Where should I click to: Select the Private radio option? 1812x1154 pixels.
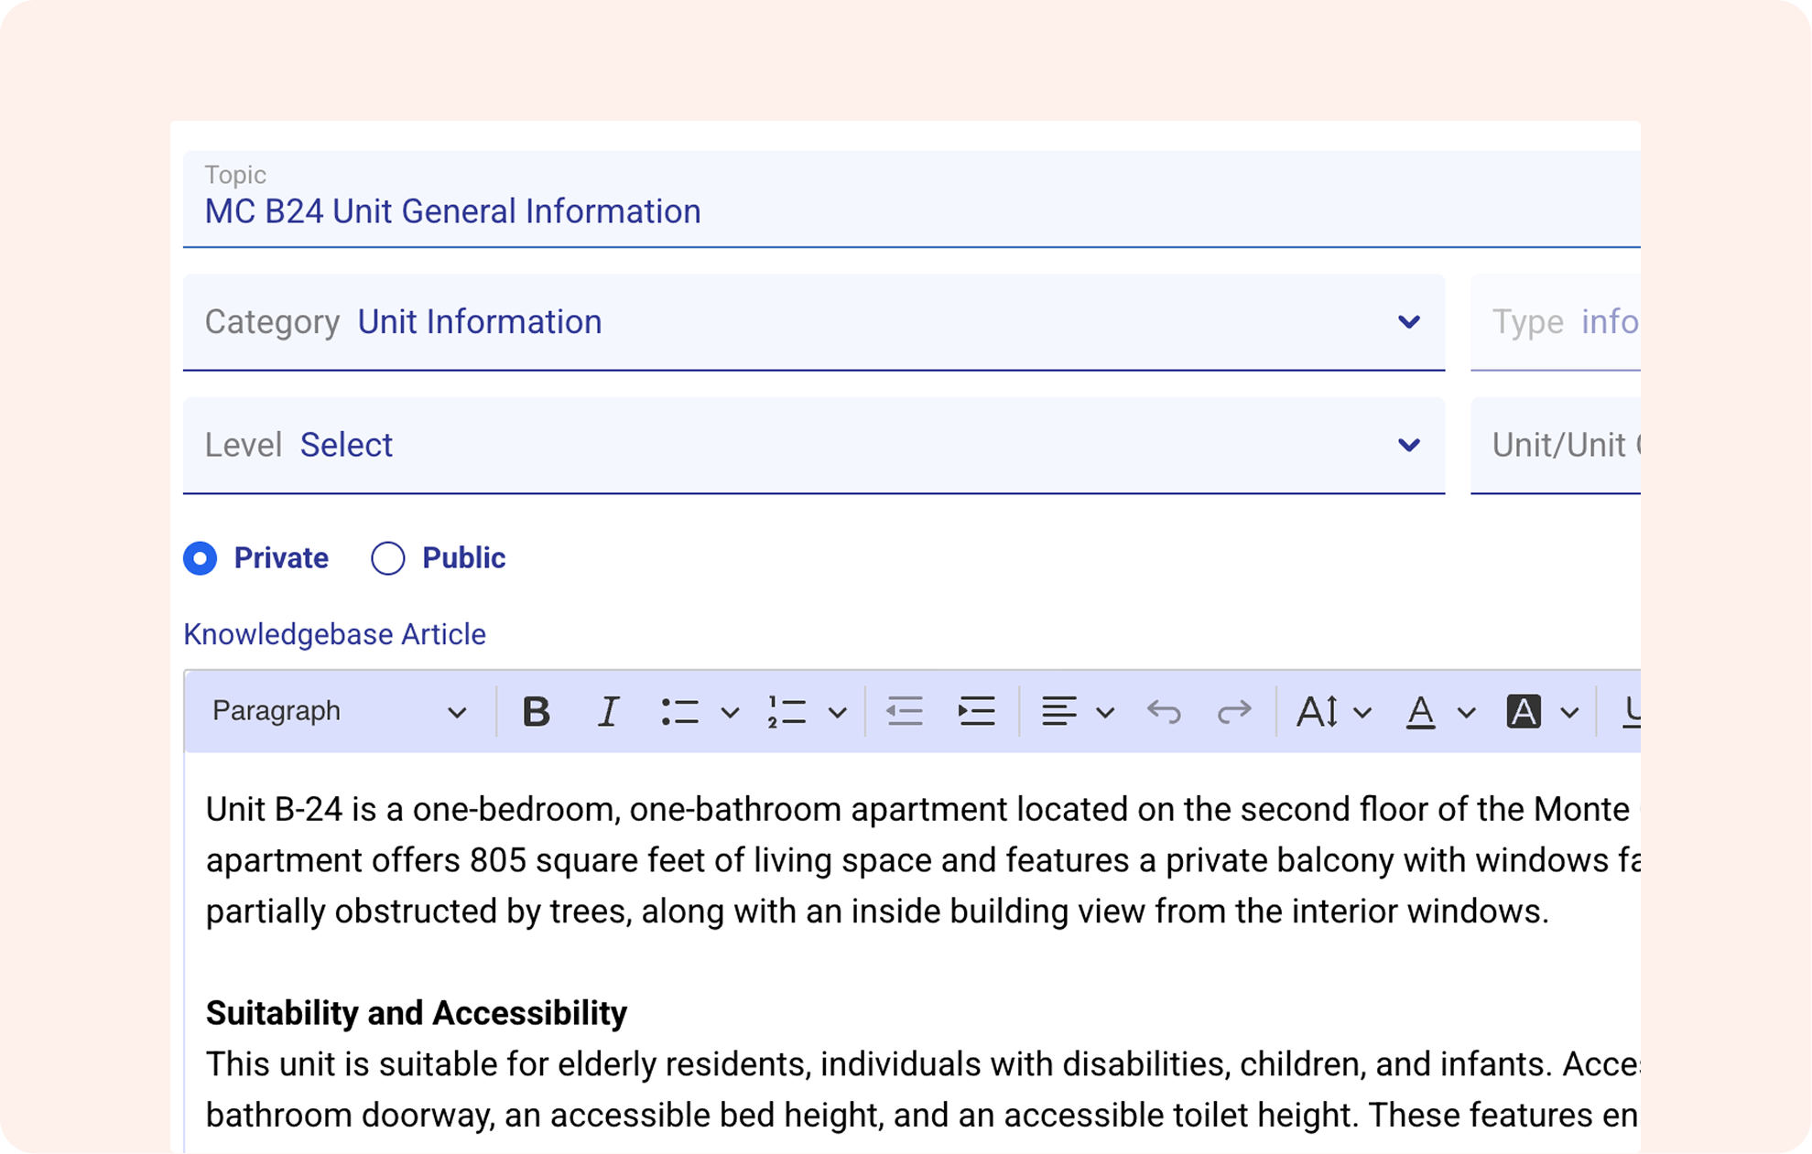click(201, 558)
